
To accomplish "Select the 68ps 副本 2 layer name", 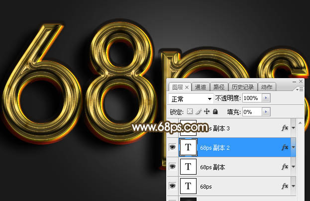I will 215,148.
